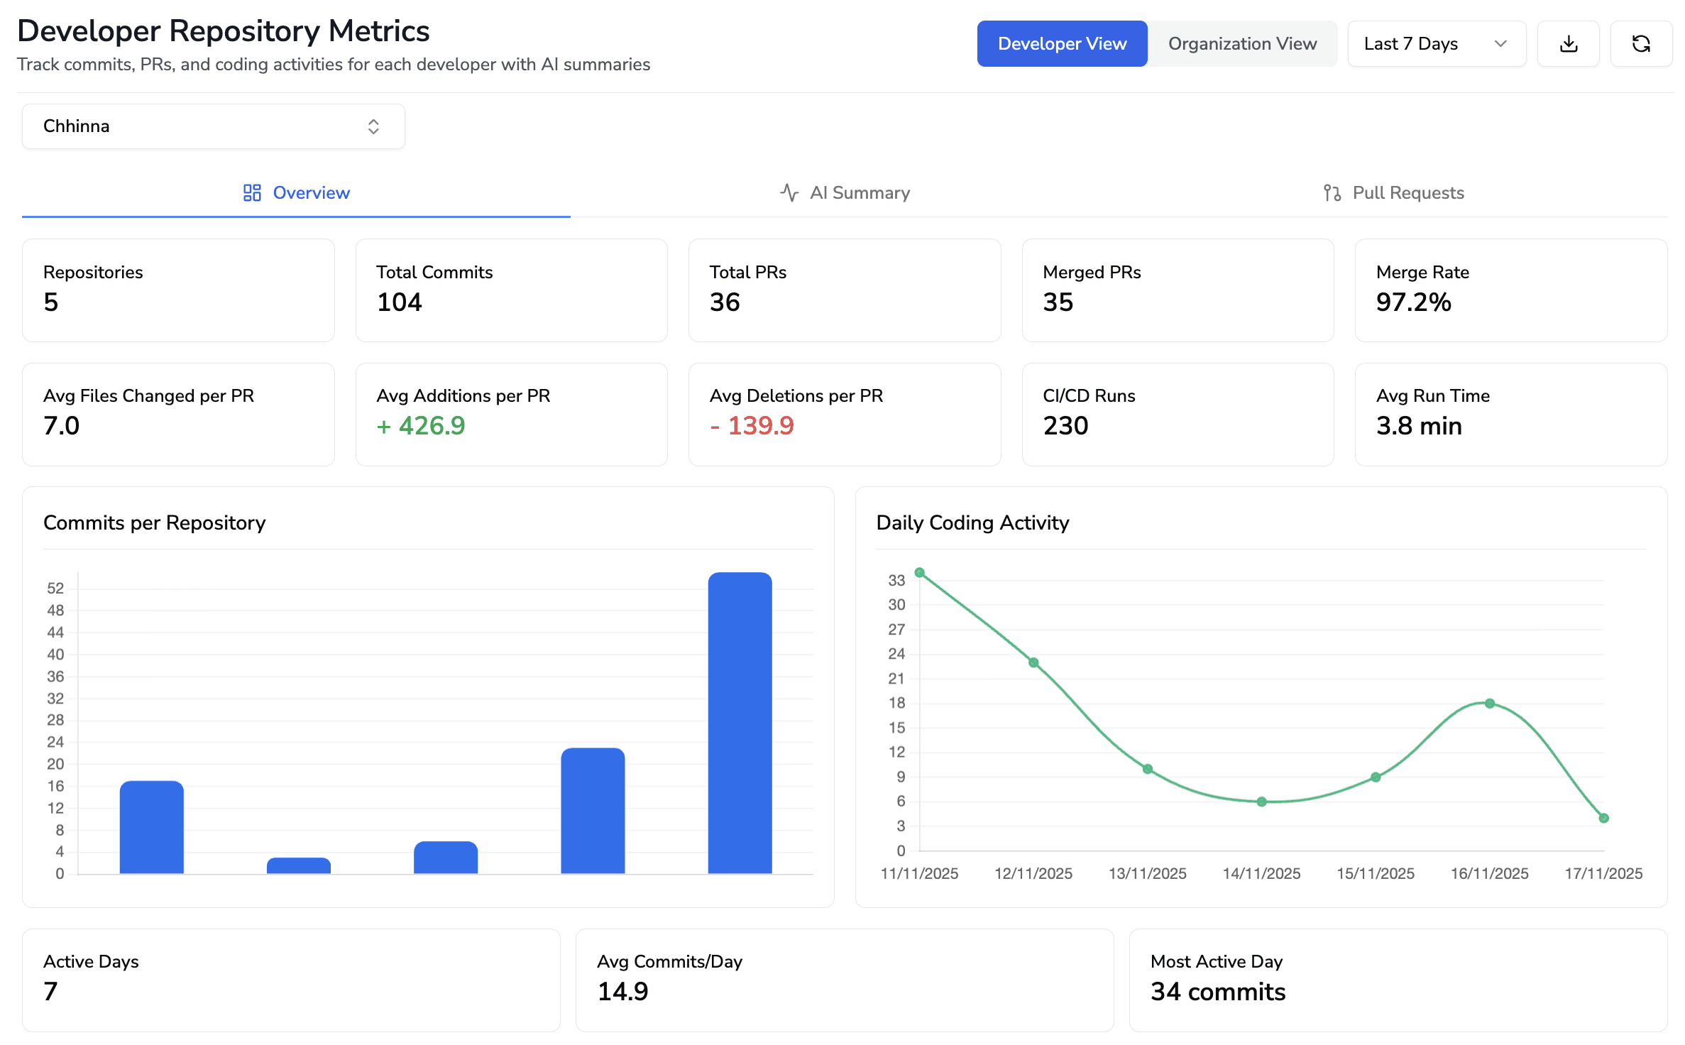Click the Daily Coding Activity heading

(x=972, y=523)
